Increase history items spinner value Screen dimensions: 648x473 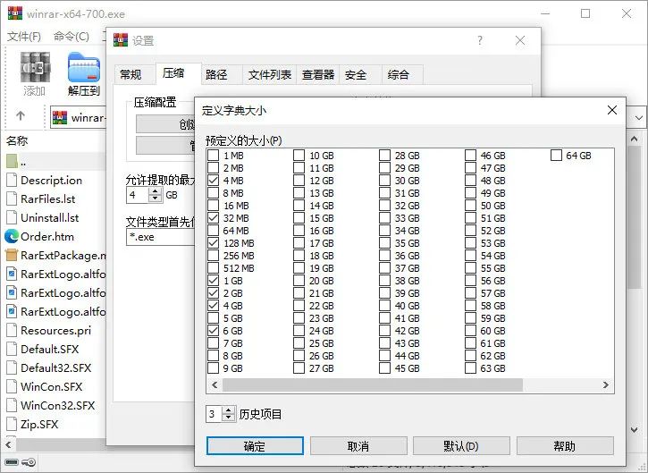(228, 410)
